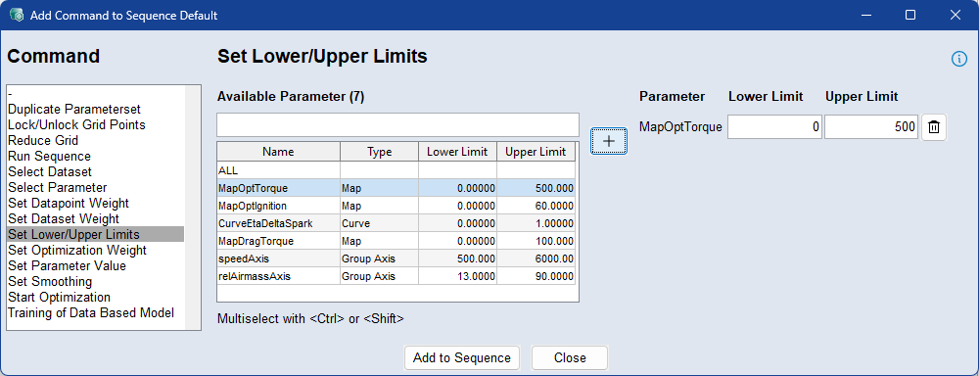Select the relAirmassAxis row
This screenshot has height=376, width=979.
click(x=396, y=275)
